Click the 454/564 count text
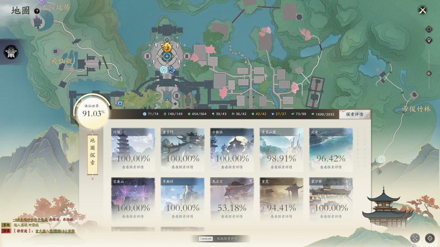Image resolution: width=440 pixels, height=247 pixels. tap(199, 114)
